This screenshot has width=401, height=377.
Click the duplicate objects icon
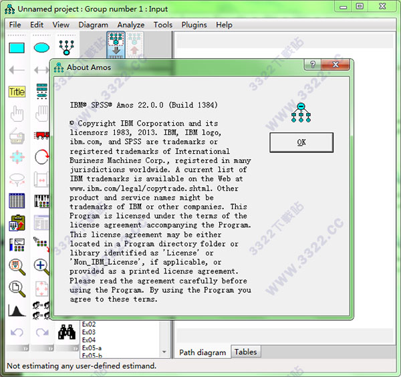coord(17,135)
